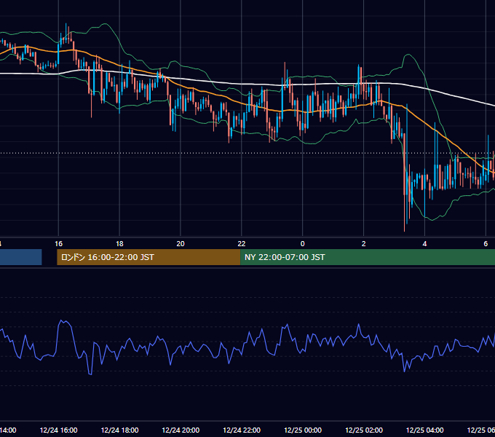495x437 pixels.
Task: Click the ロンドン 16:00-22:00 JST session bar
Action: [x=148, y=257]
